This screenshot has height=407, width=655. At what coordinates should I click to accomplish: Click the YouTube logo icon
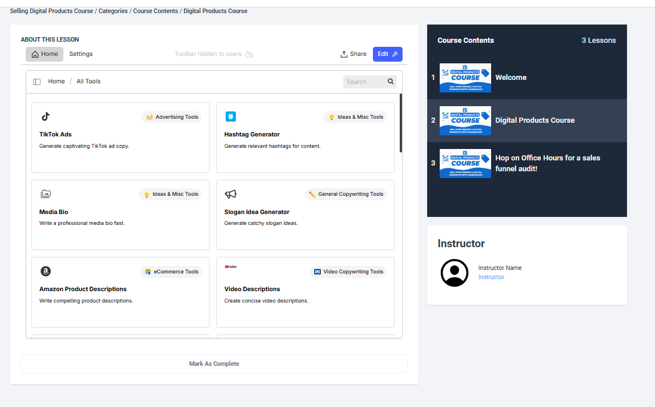point(231,267)
